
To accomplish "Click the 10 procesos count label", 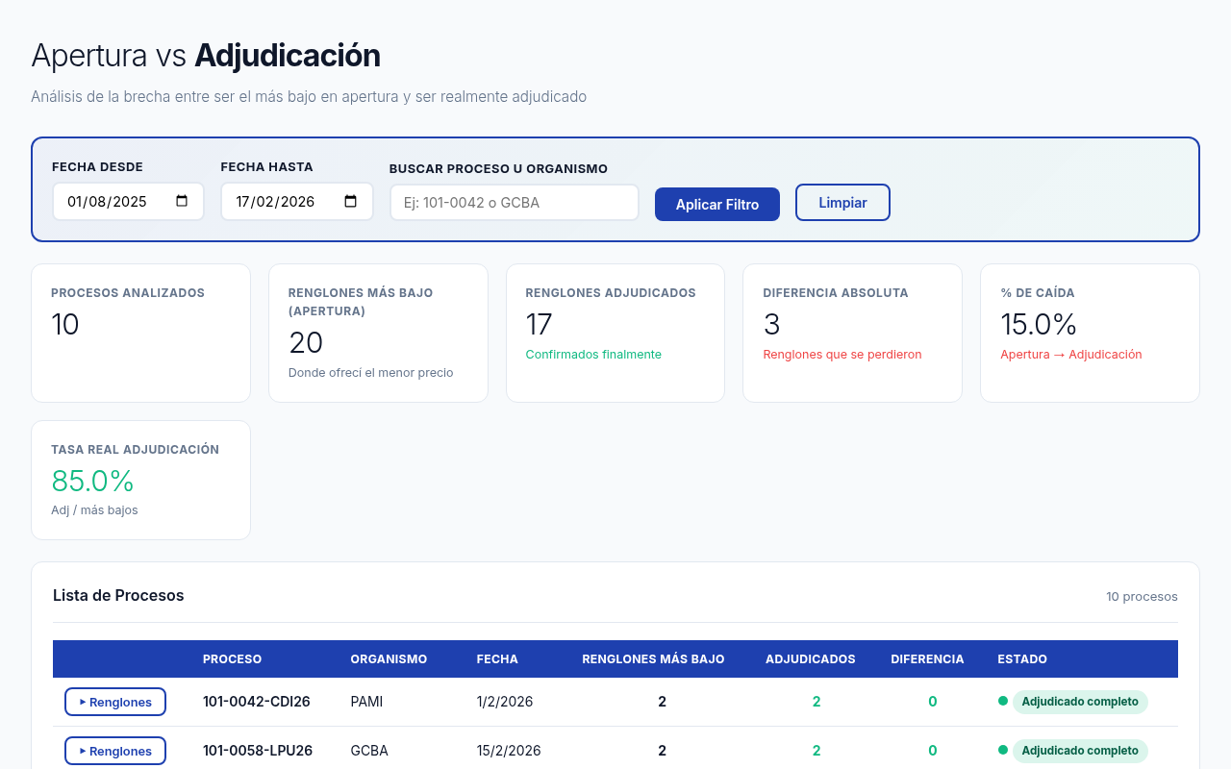I will [x=1142, y=596].
